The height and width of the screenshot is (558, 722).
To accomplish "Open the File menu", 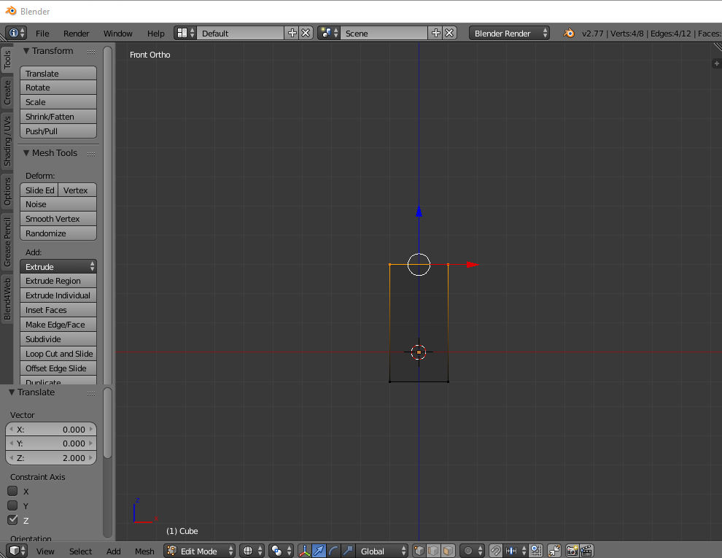I will (x=42, y=33).
